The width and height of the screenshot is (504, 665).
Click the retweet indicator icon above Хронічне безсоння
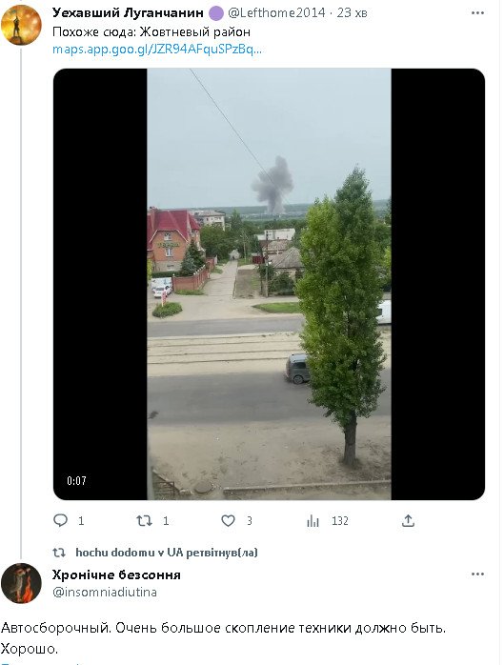(x=59, y=553)
